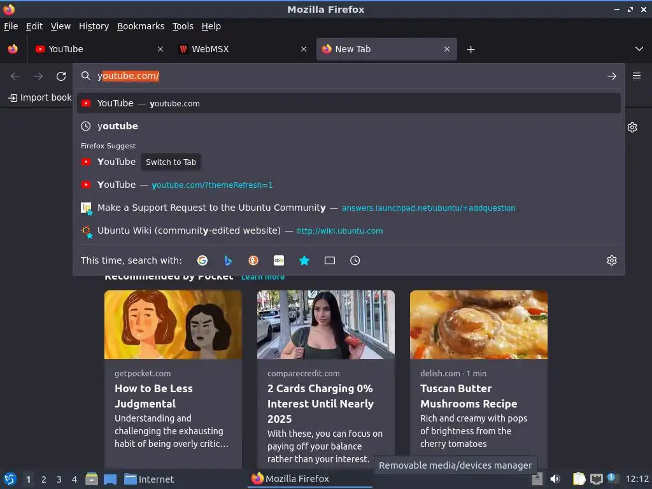This screenshot has height=489, width=652.
Task: Click the Mozilla Firefox taskbar button
Action: point(310,479)
